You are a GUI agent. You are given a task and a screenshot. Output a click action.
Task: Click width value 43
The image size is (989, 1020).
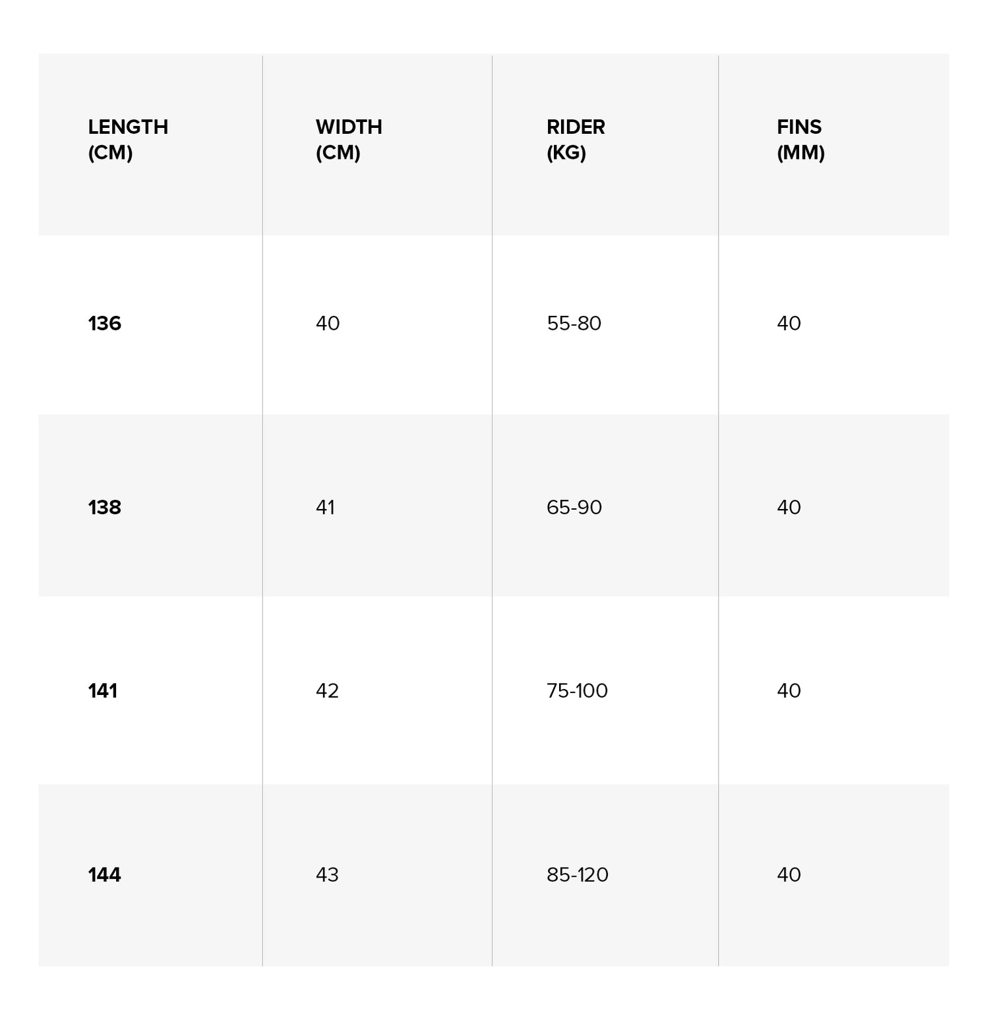pyautogui.click(x=327, y=875)
